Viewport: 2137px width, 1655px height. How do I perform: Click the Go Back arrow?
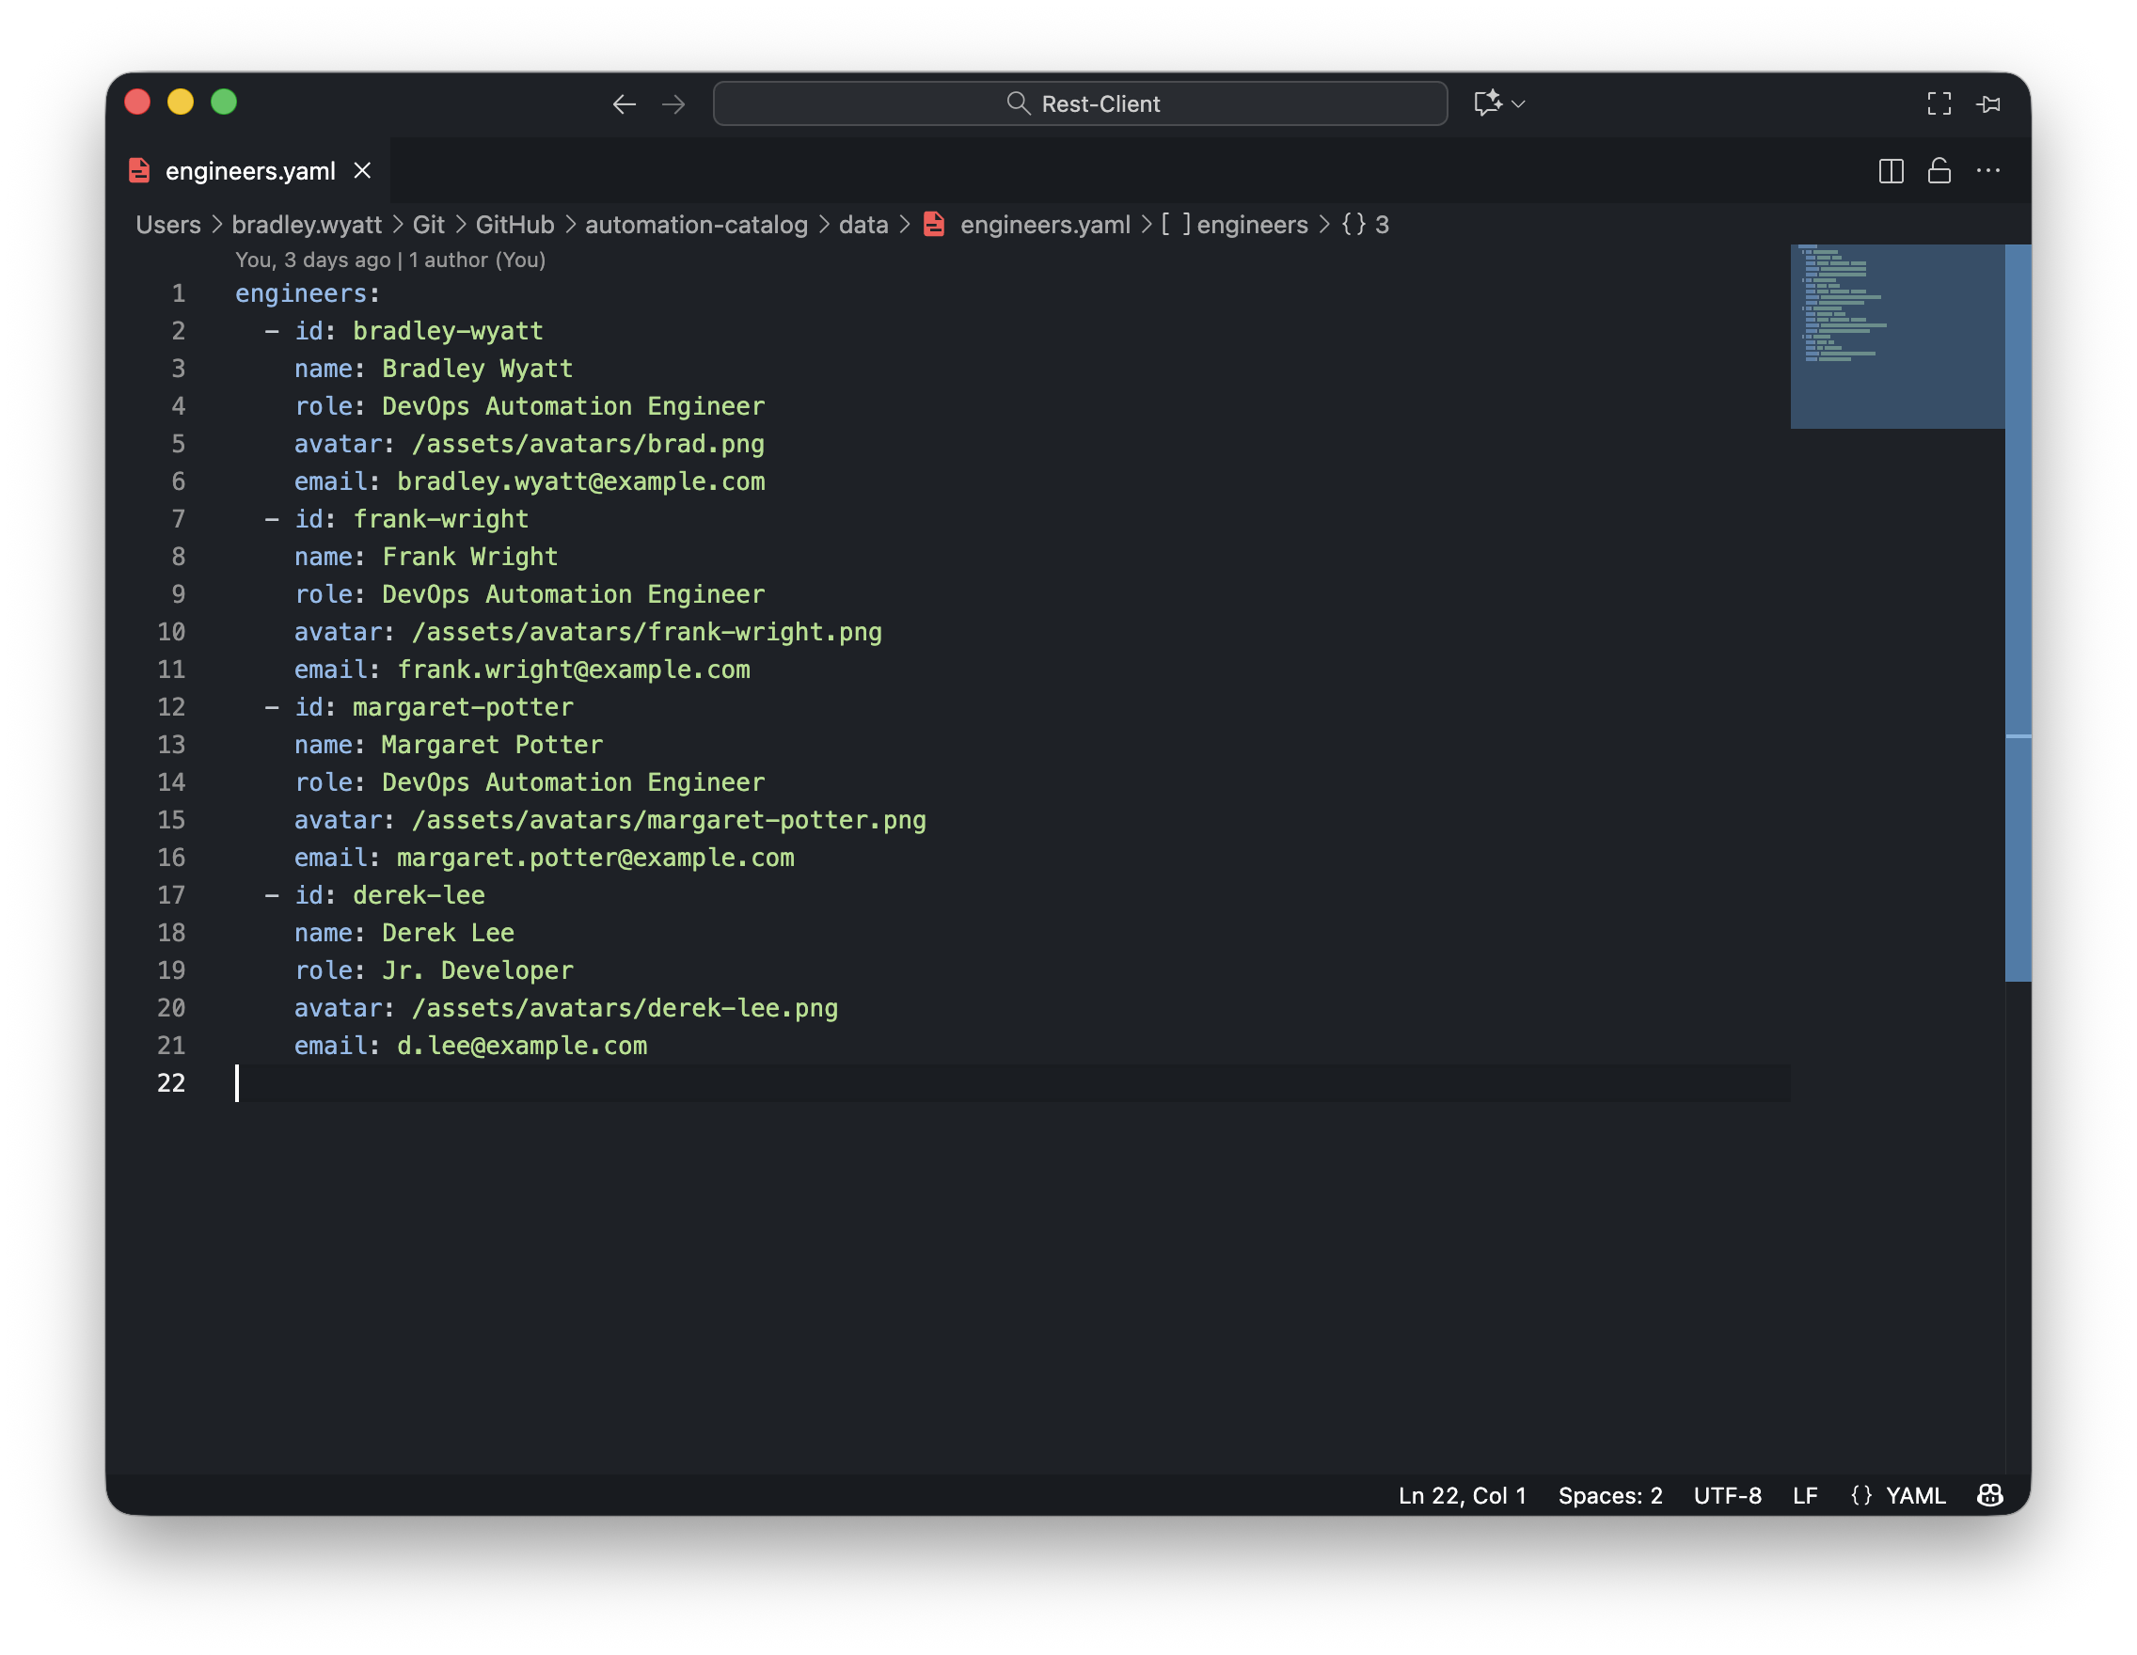tap(625, 103)
